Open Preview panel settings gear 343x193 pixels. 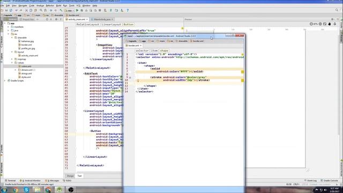tap(332, 19)
